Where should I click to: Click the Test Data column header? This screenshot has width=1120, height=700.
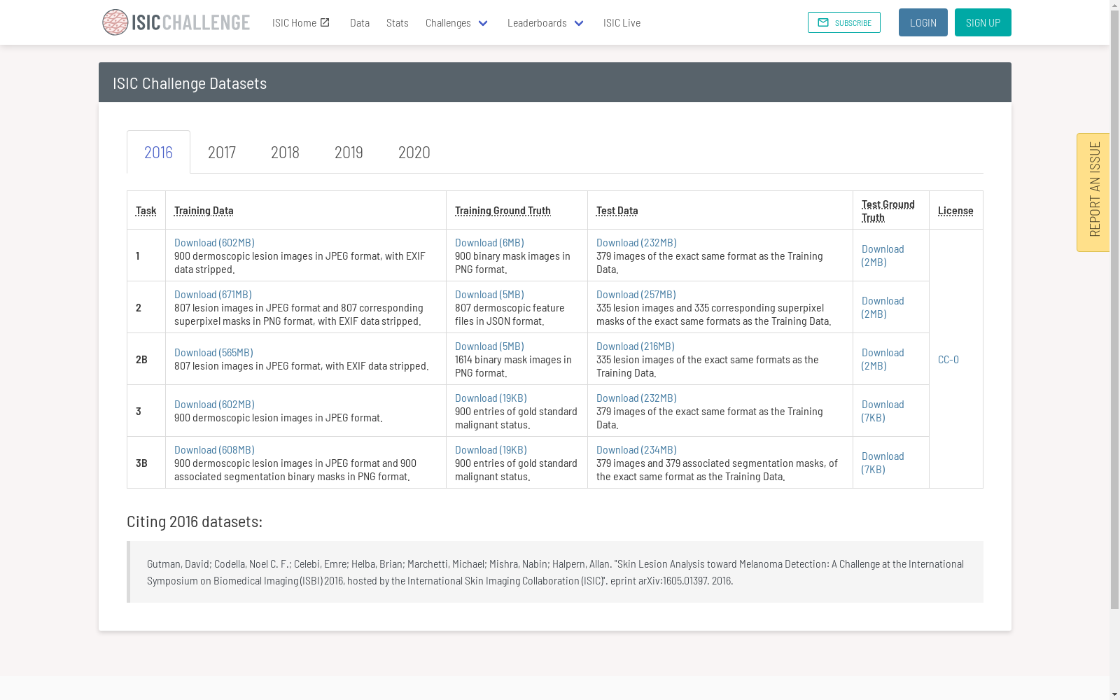pos(617,210)
